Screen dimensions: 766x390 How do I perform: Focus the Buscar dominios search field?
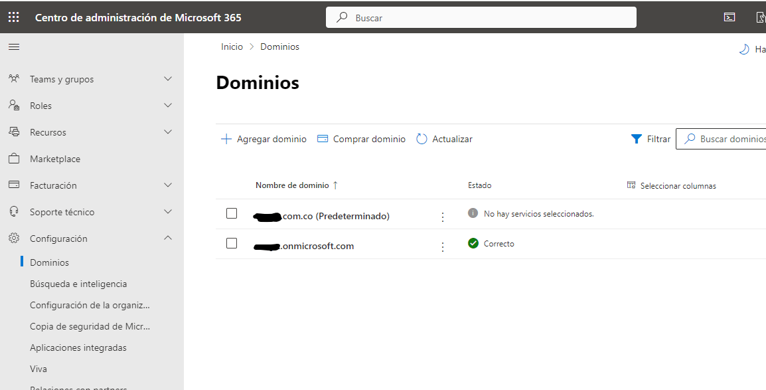click(x=721, y=139)
